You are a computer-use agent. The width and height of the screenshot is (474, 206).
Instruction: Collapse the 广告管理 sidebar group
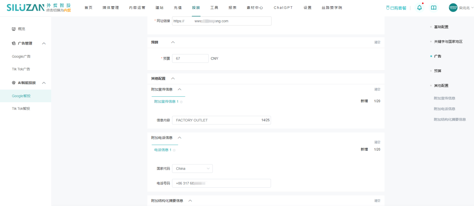pos(44,43)
